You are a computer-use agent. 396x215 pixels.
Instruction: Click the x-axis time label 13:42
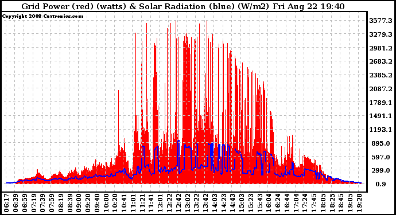[x=205, y=203]
